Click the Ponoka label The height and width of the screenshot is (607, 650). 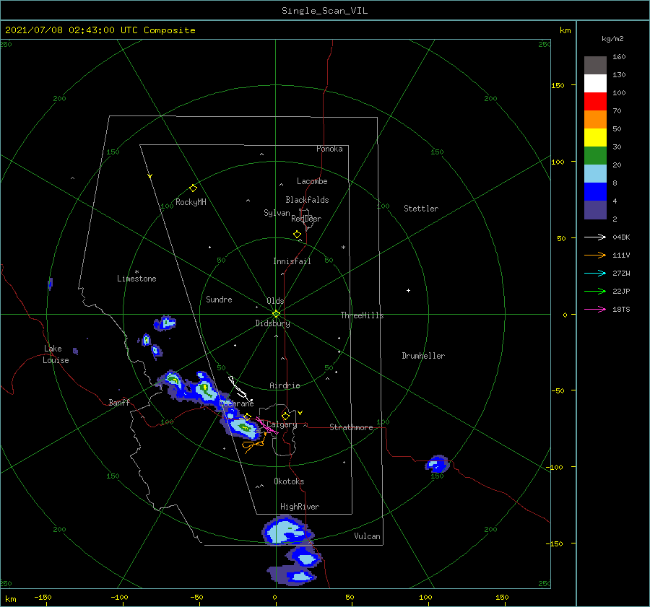pyautogui.click(x=329, y=149)
